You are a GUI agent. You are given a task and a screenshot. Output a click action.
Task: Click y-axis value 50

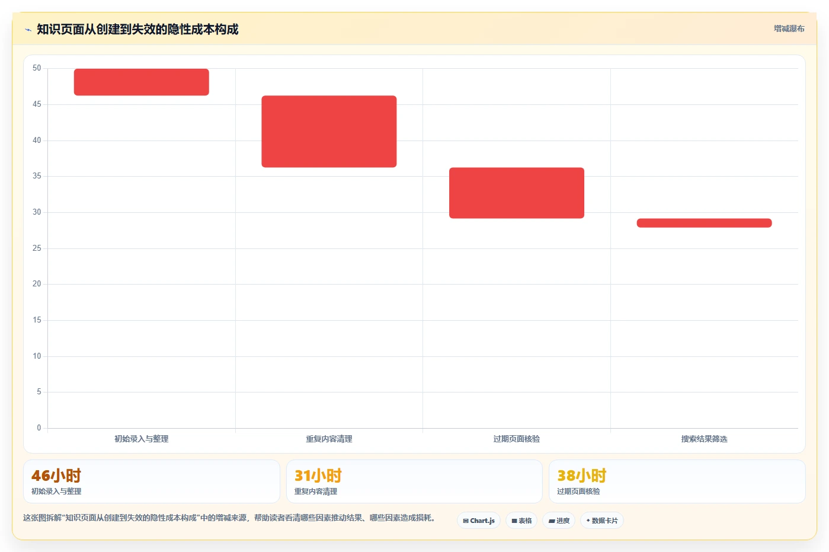(x=37, y=68)
